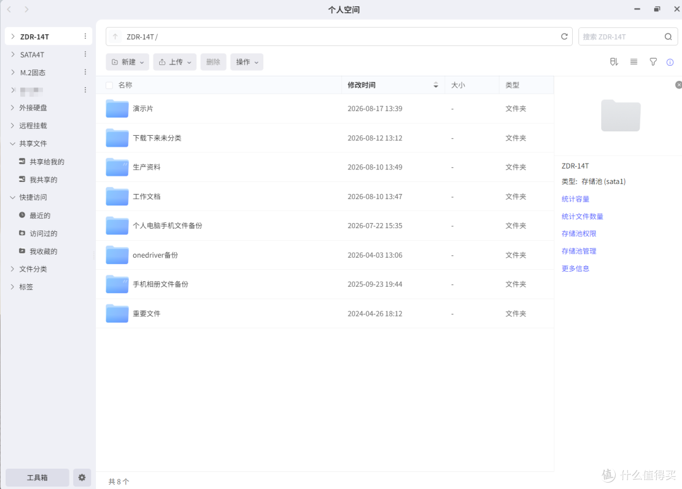682x489 pixels.
Task: Open the settings gear next to 工具箱
Action: [81, 477]
